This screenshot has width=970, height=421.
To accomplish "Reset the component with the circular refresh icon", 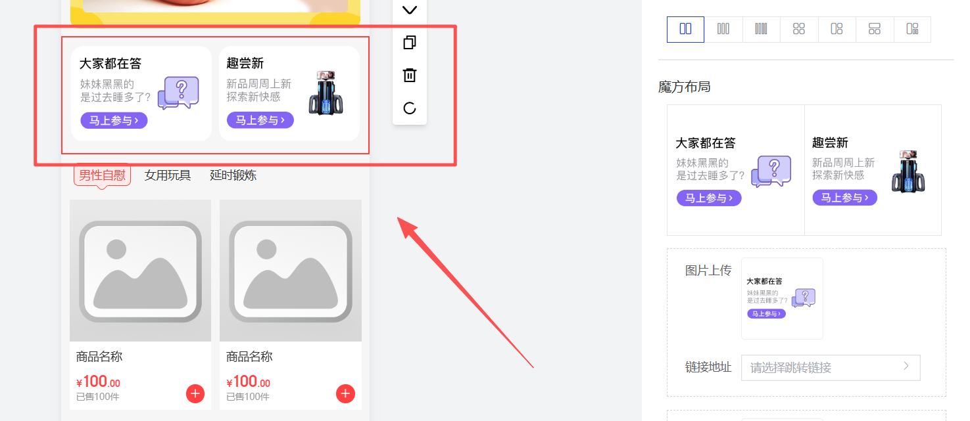I will pyautogui.click(x=410, y=108).
